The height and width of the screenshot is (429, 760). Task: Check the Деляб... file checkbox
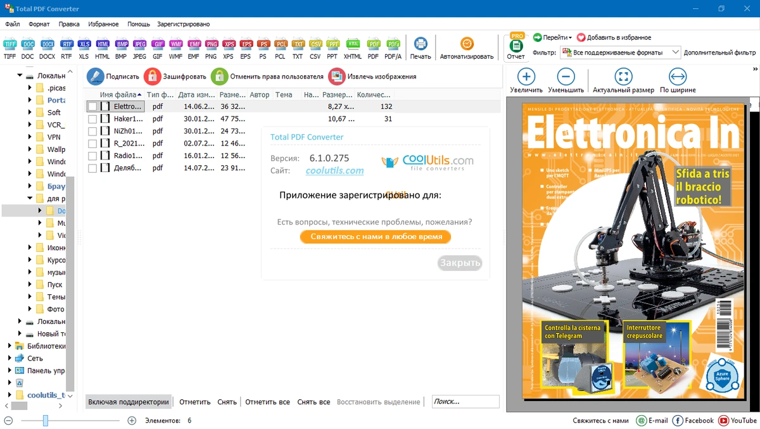[x=92, y=168]
